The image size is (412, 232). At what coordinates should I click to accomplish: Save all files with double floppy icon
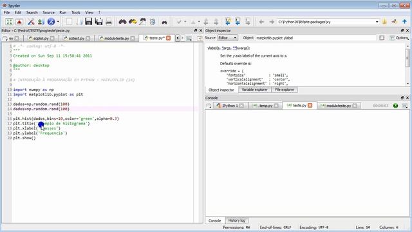click(x=98, y=22)
